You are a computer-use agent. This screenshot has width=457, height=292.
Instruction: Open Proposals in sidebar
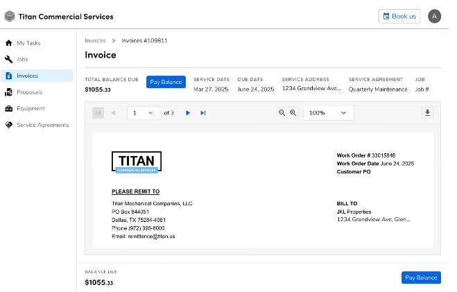click(37, 92)
